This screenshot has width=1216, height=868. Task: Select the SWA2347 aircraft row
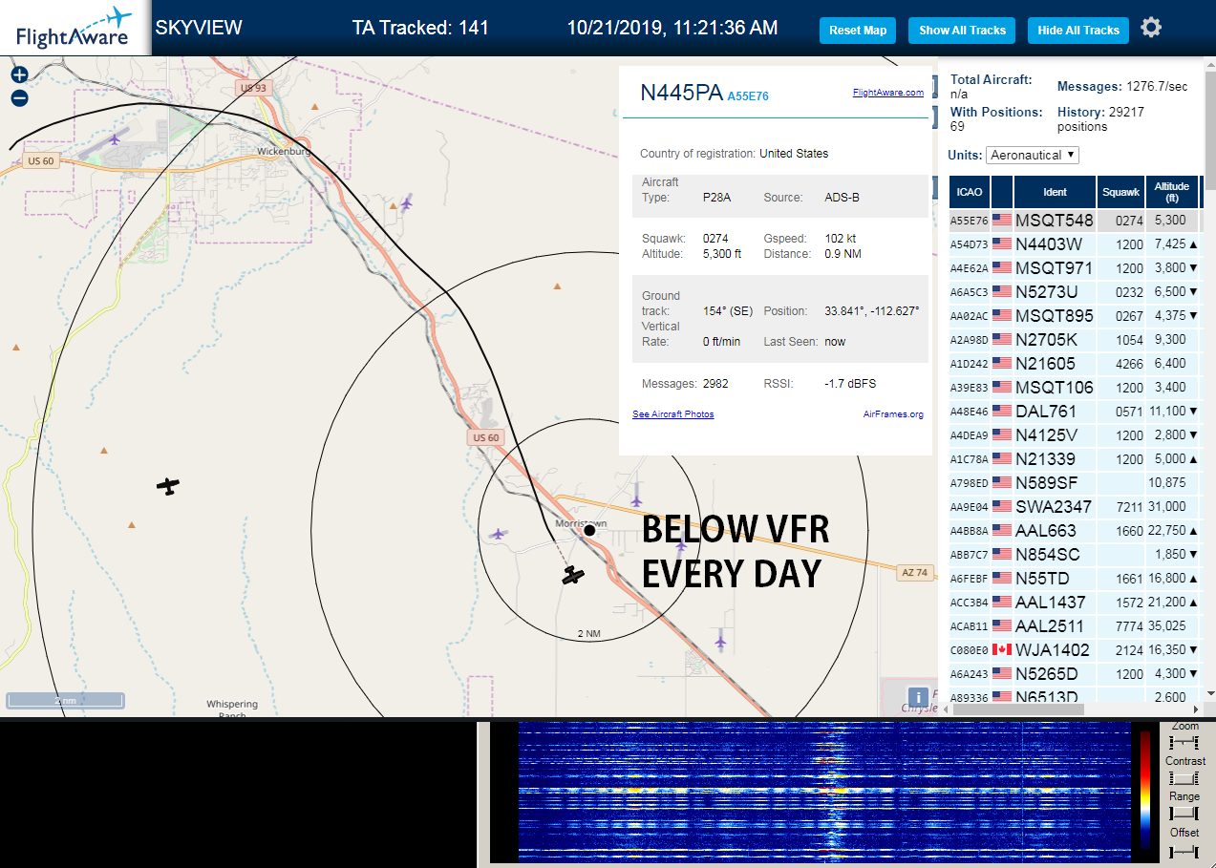[1075, 507]
